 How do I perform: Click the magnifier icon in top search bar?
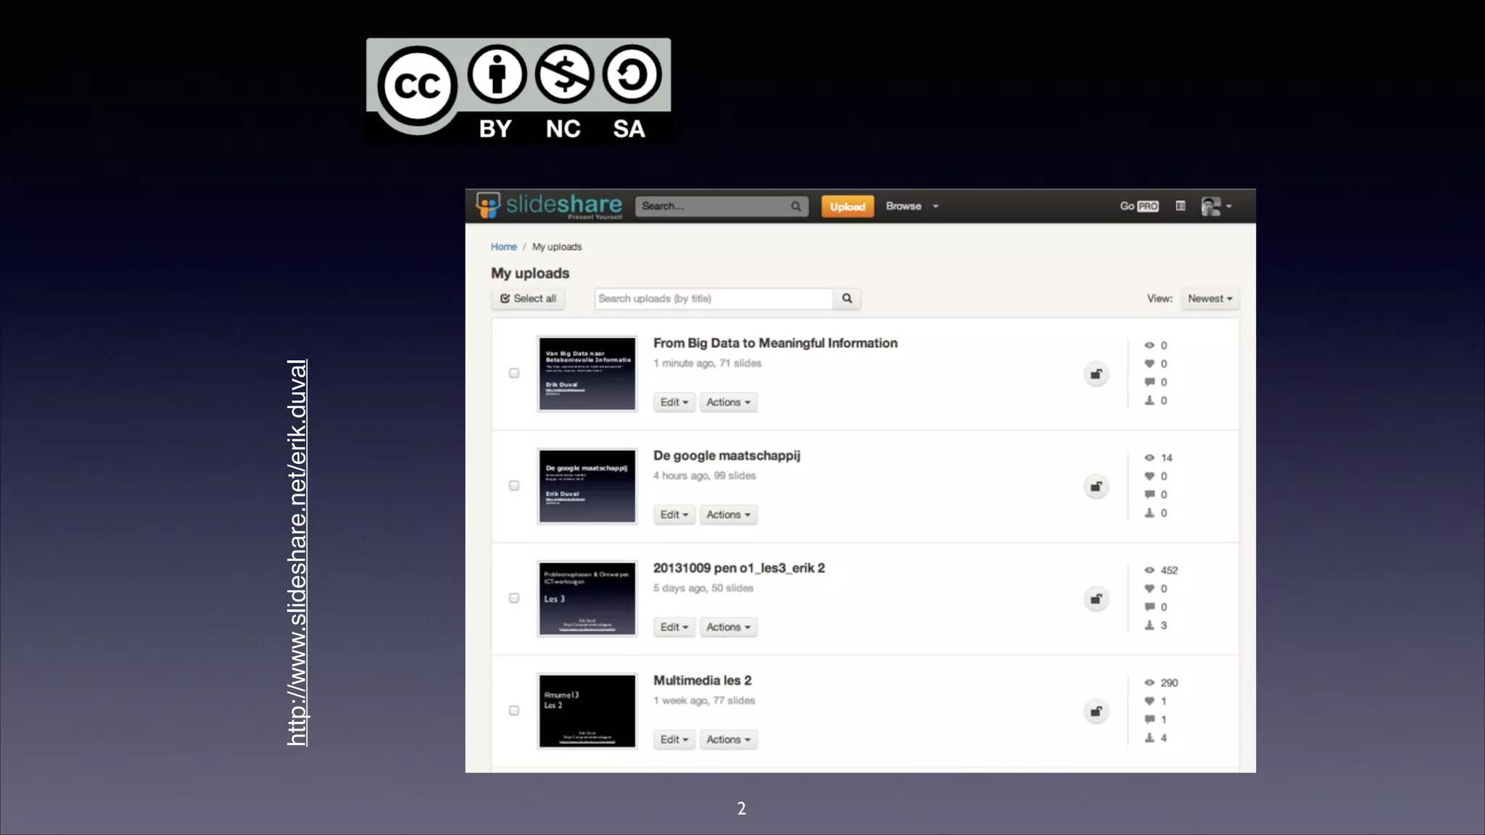(795, 207)
